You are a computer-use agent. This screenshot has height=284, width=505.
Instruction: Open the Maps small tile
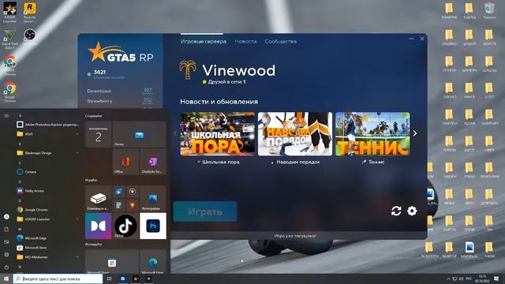coord(133,205)
